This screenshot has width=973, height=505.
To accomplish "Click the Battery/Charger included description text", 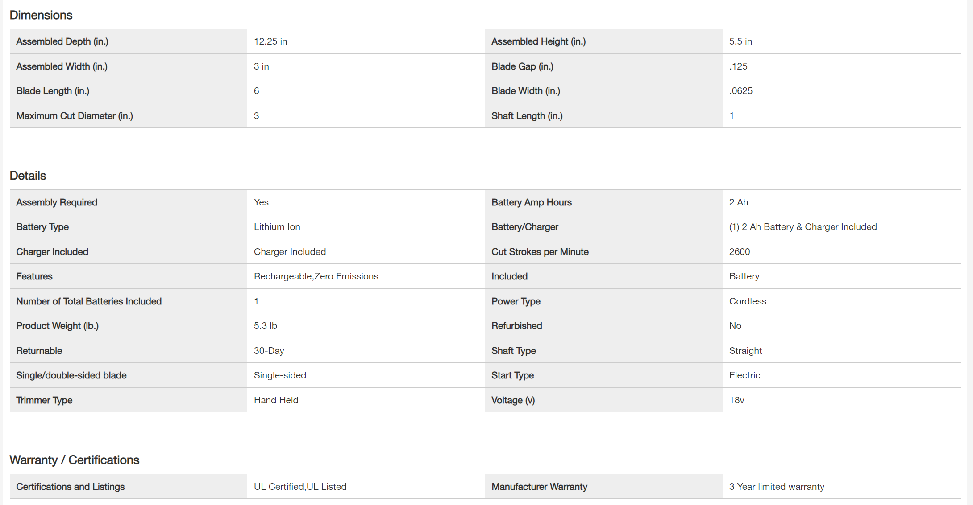I will point(803,227).
